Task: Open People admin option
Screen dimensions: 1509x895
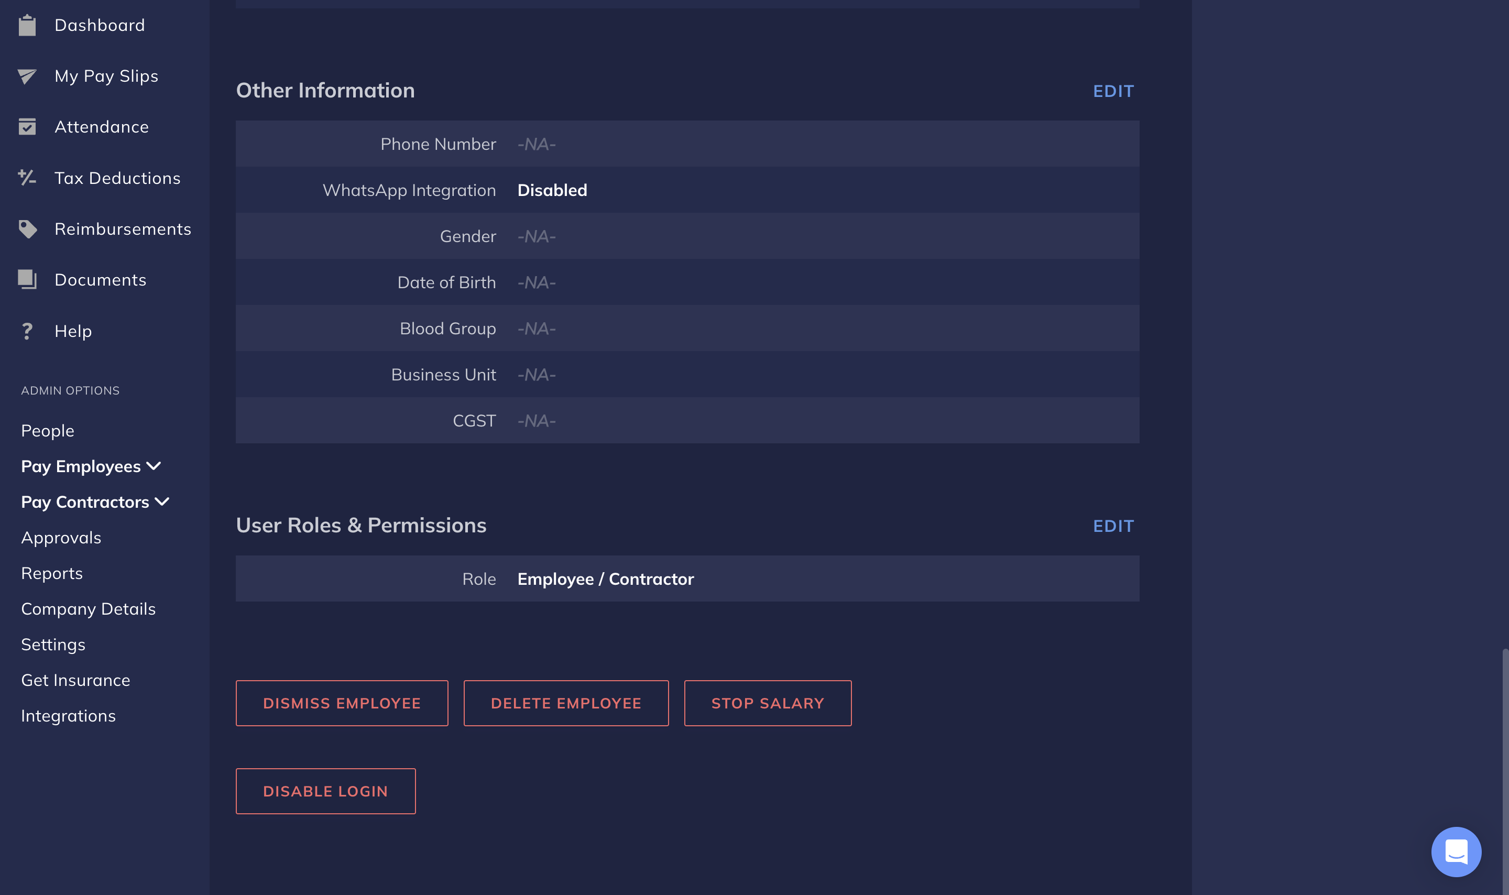Action: tap(48, 431)
